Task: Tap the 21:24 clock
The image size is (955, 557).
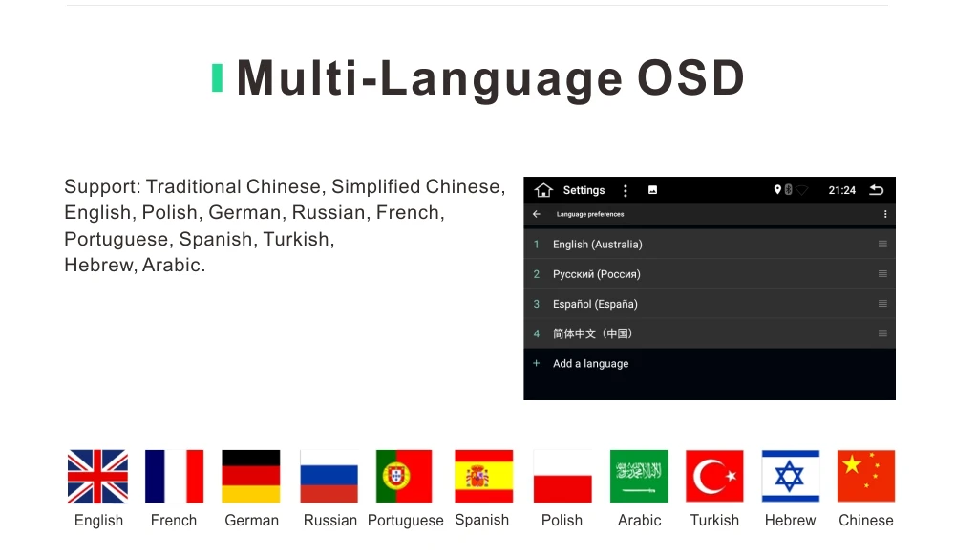Action: click(x=841, y=190)
